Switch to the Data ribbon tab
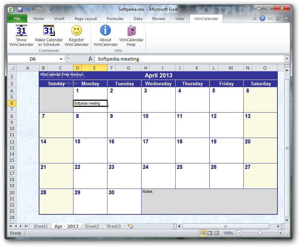The image size is (300, 247). coord(138,19)
